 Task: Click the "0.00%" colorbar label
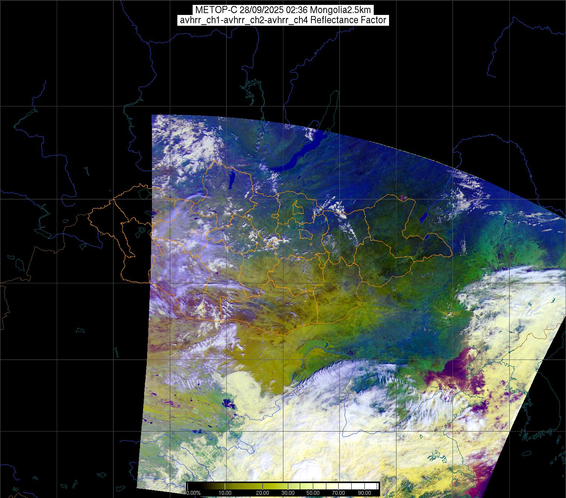194,493
